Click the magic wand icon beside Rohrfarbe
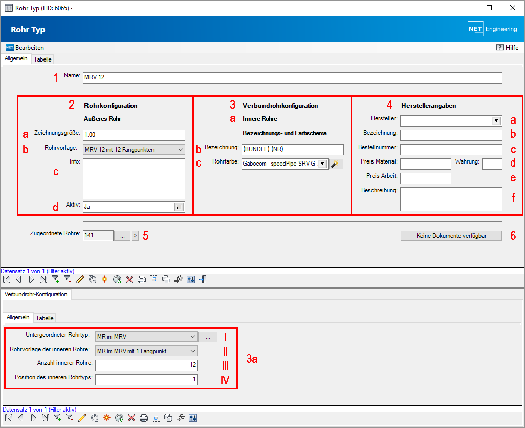This screenshot has width=525, height=428. tap(336, 164)
